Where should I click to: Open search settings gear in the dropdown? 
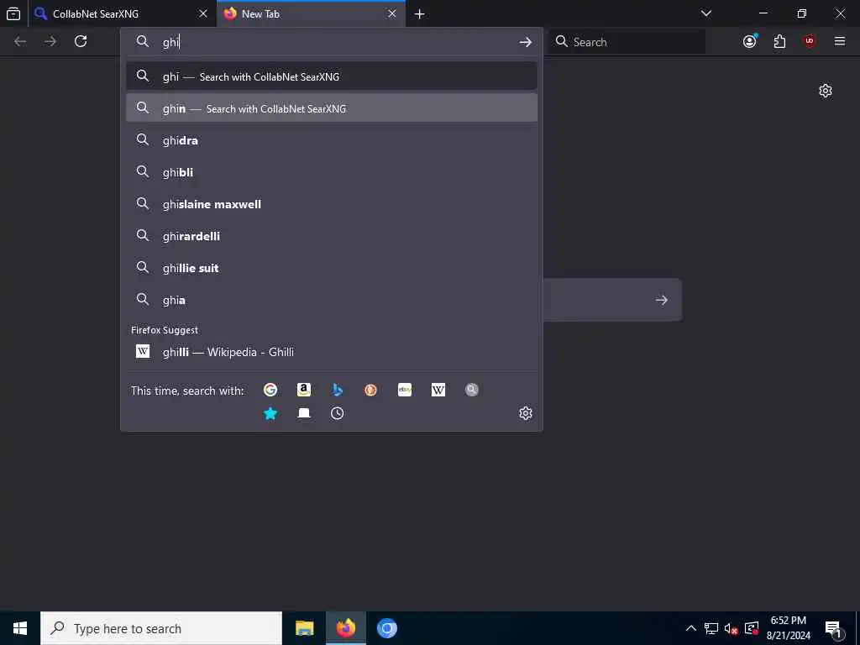coord(526,413)
